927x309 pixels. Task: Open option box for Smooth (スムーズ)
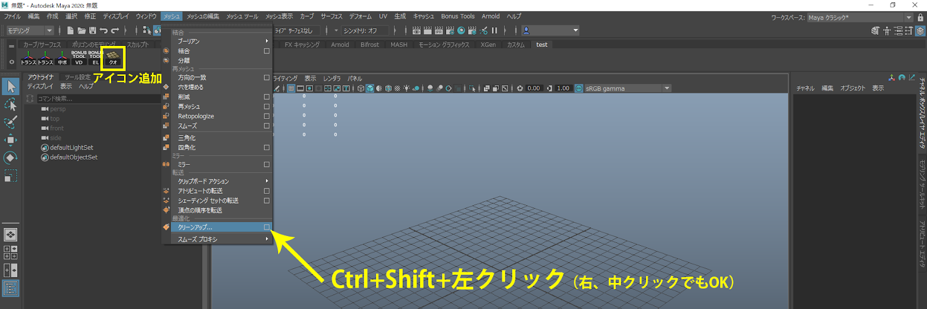(267, 126)
